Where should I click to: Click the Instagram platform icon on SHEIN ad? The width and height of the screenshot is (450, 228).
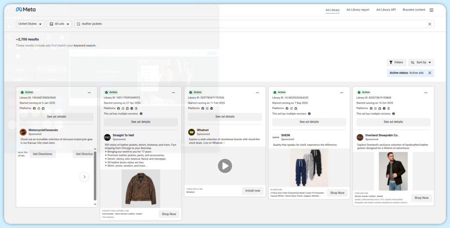click(291, 109)
